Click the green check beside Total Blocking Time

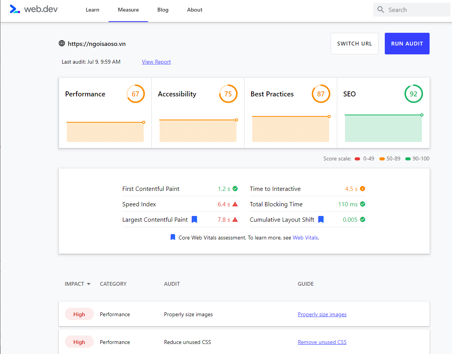tap(362, 204)
